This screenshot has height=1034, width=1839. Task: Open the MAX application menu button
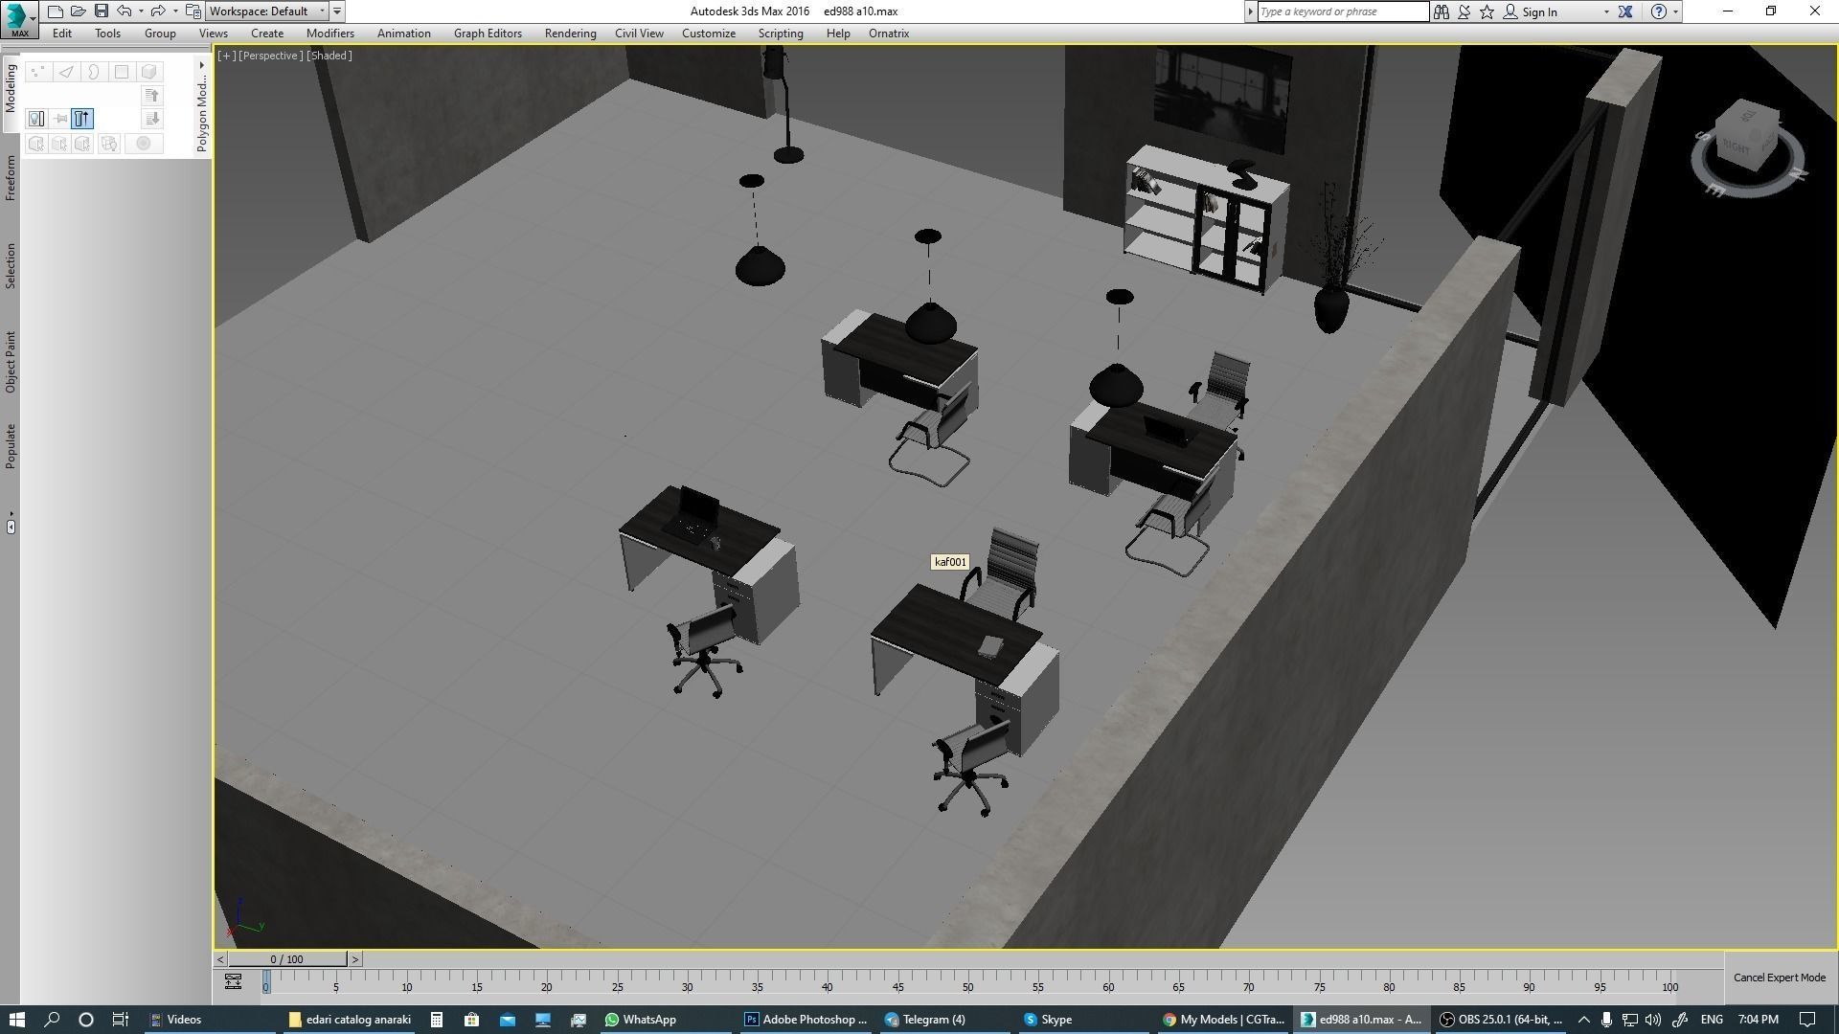pyautogui.click(x=18, y=18)
